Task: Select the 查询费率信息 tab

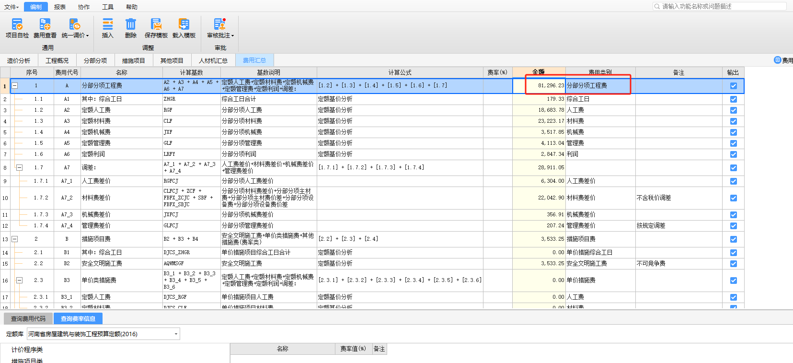Action: tap(78, 318)
